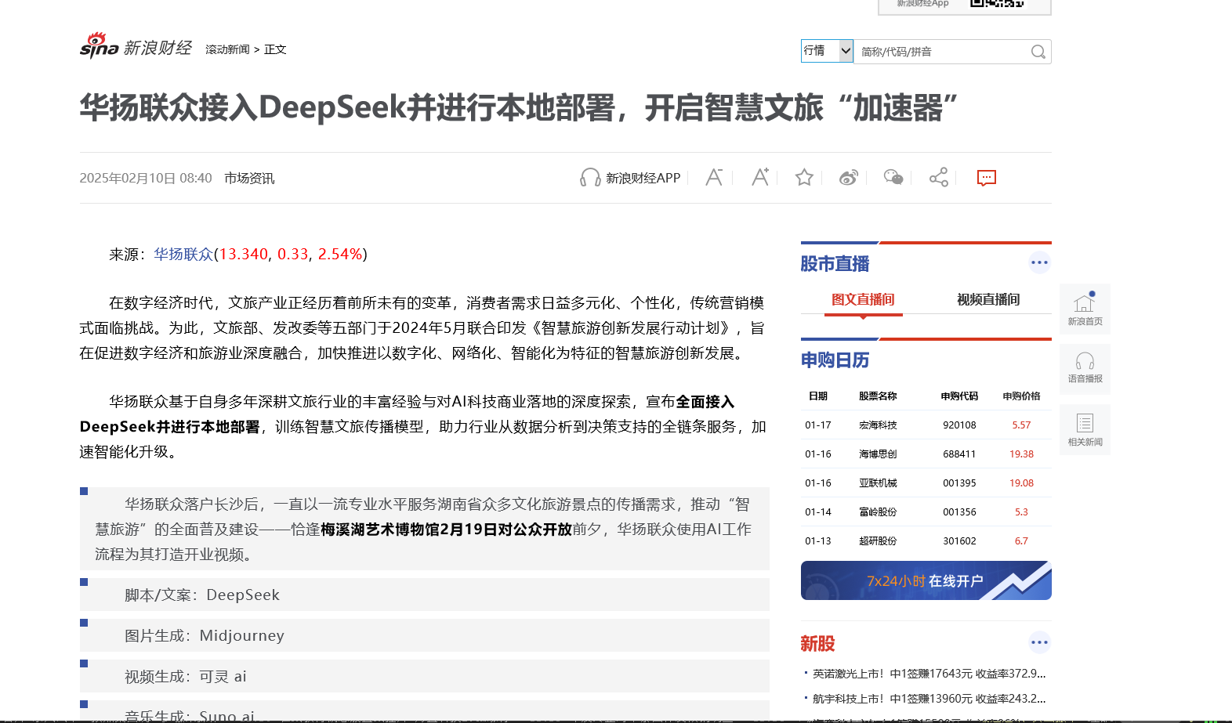Open more options in 新股 panel
Screen dimensions: 1232x723
(1039, 642)
